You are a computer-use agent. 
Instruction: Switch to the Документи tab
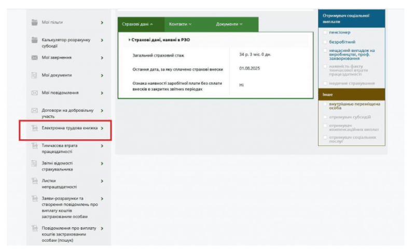[229, 24]
